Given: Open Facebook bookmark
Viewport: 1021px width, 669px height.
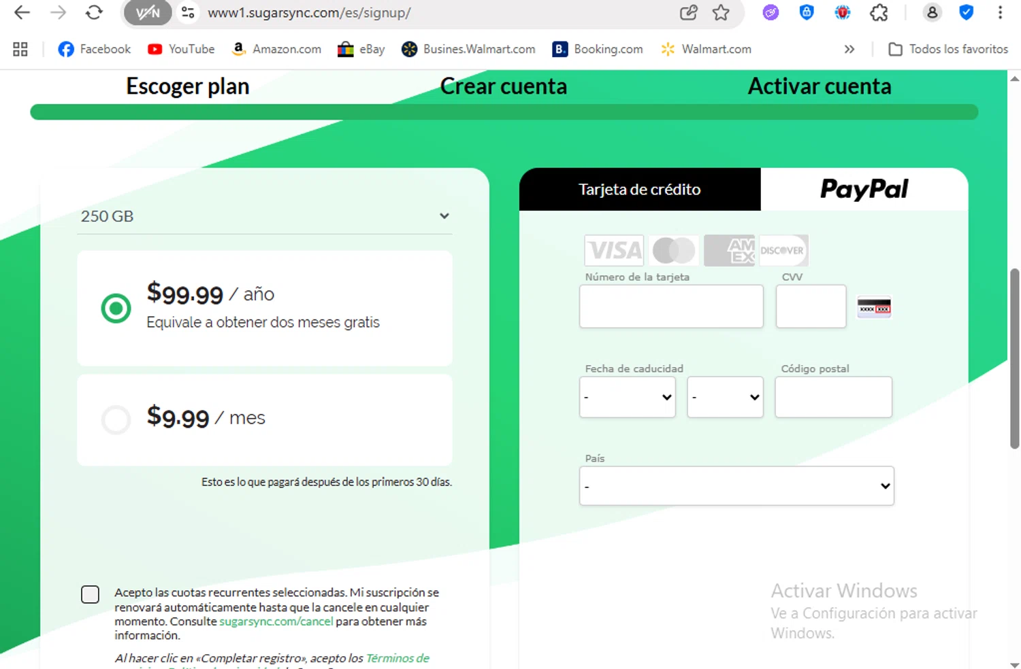Looking at the screenshot, I should pyautogui.click(x=94, y=49).
